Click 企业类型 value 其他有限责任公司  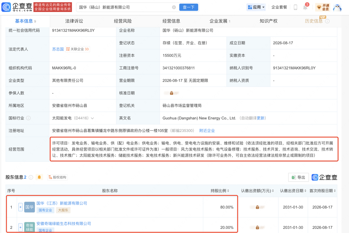pos(68,80)
